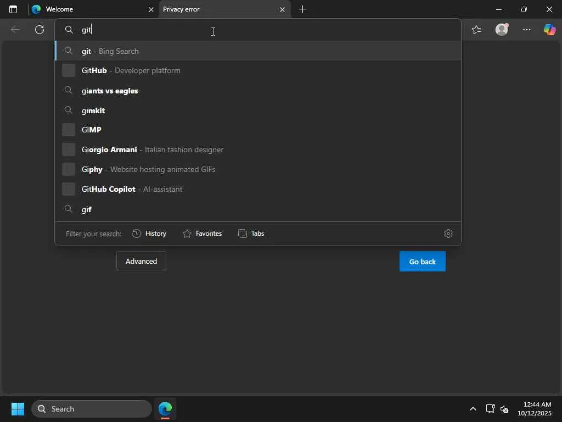Viewport: 562px width, 422px height.
Task: Select 'git - Bing Search' suggestion
Action: [258, 51]
